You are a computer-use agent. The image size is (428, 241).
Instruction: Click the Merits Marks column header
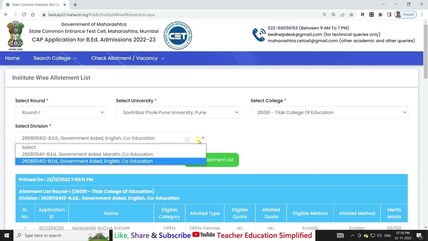[394, 213]
